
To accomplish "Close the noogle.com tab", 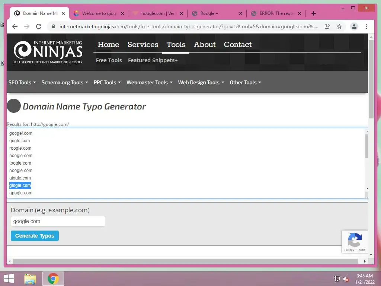I will [x=182, y=13].
